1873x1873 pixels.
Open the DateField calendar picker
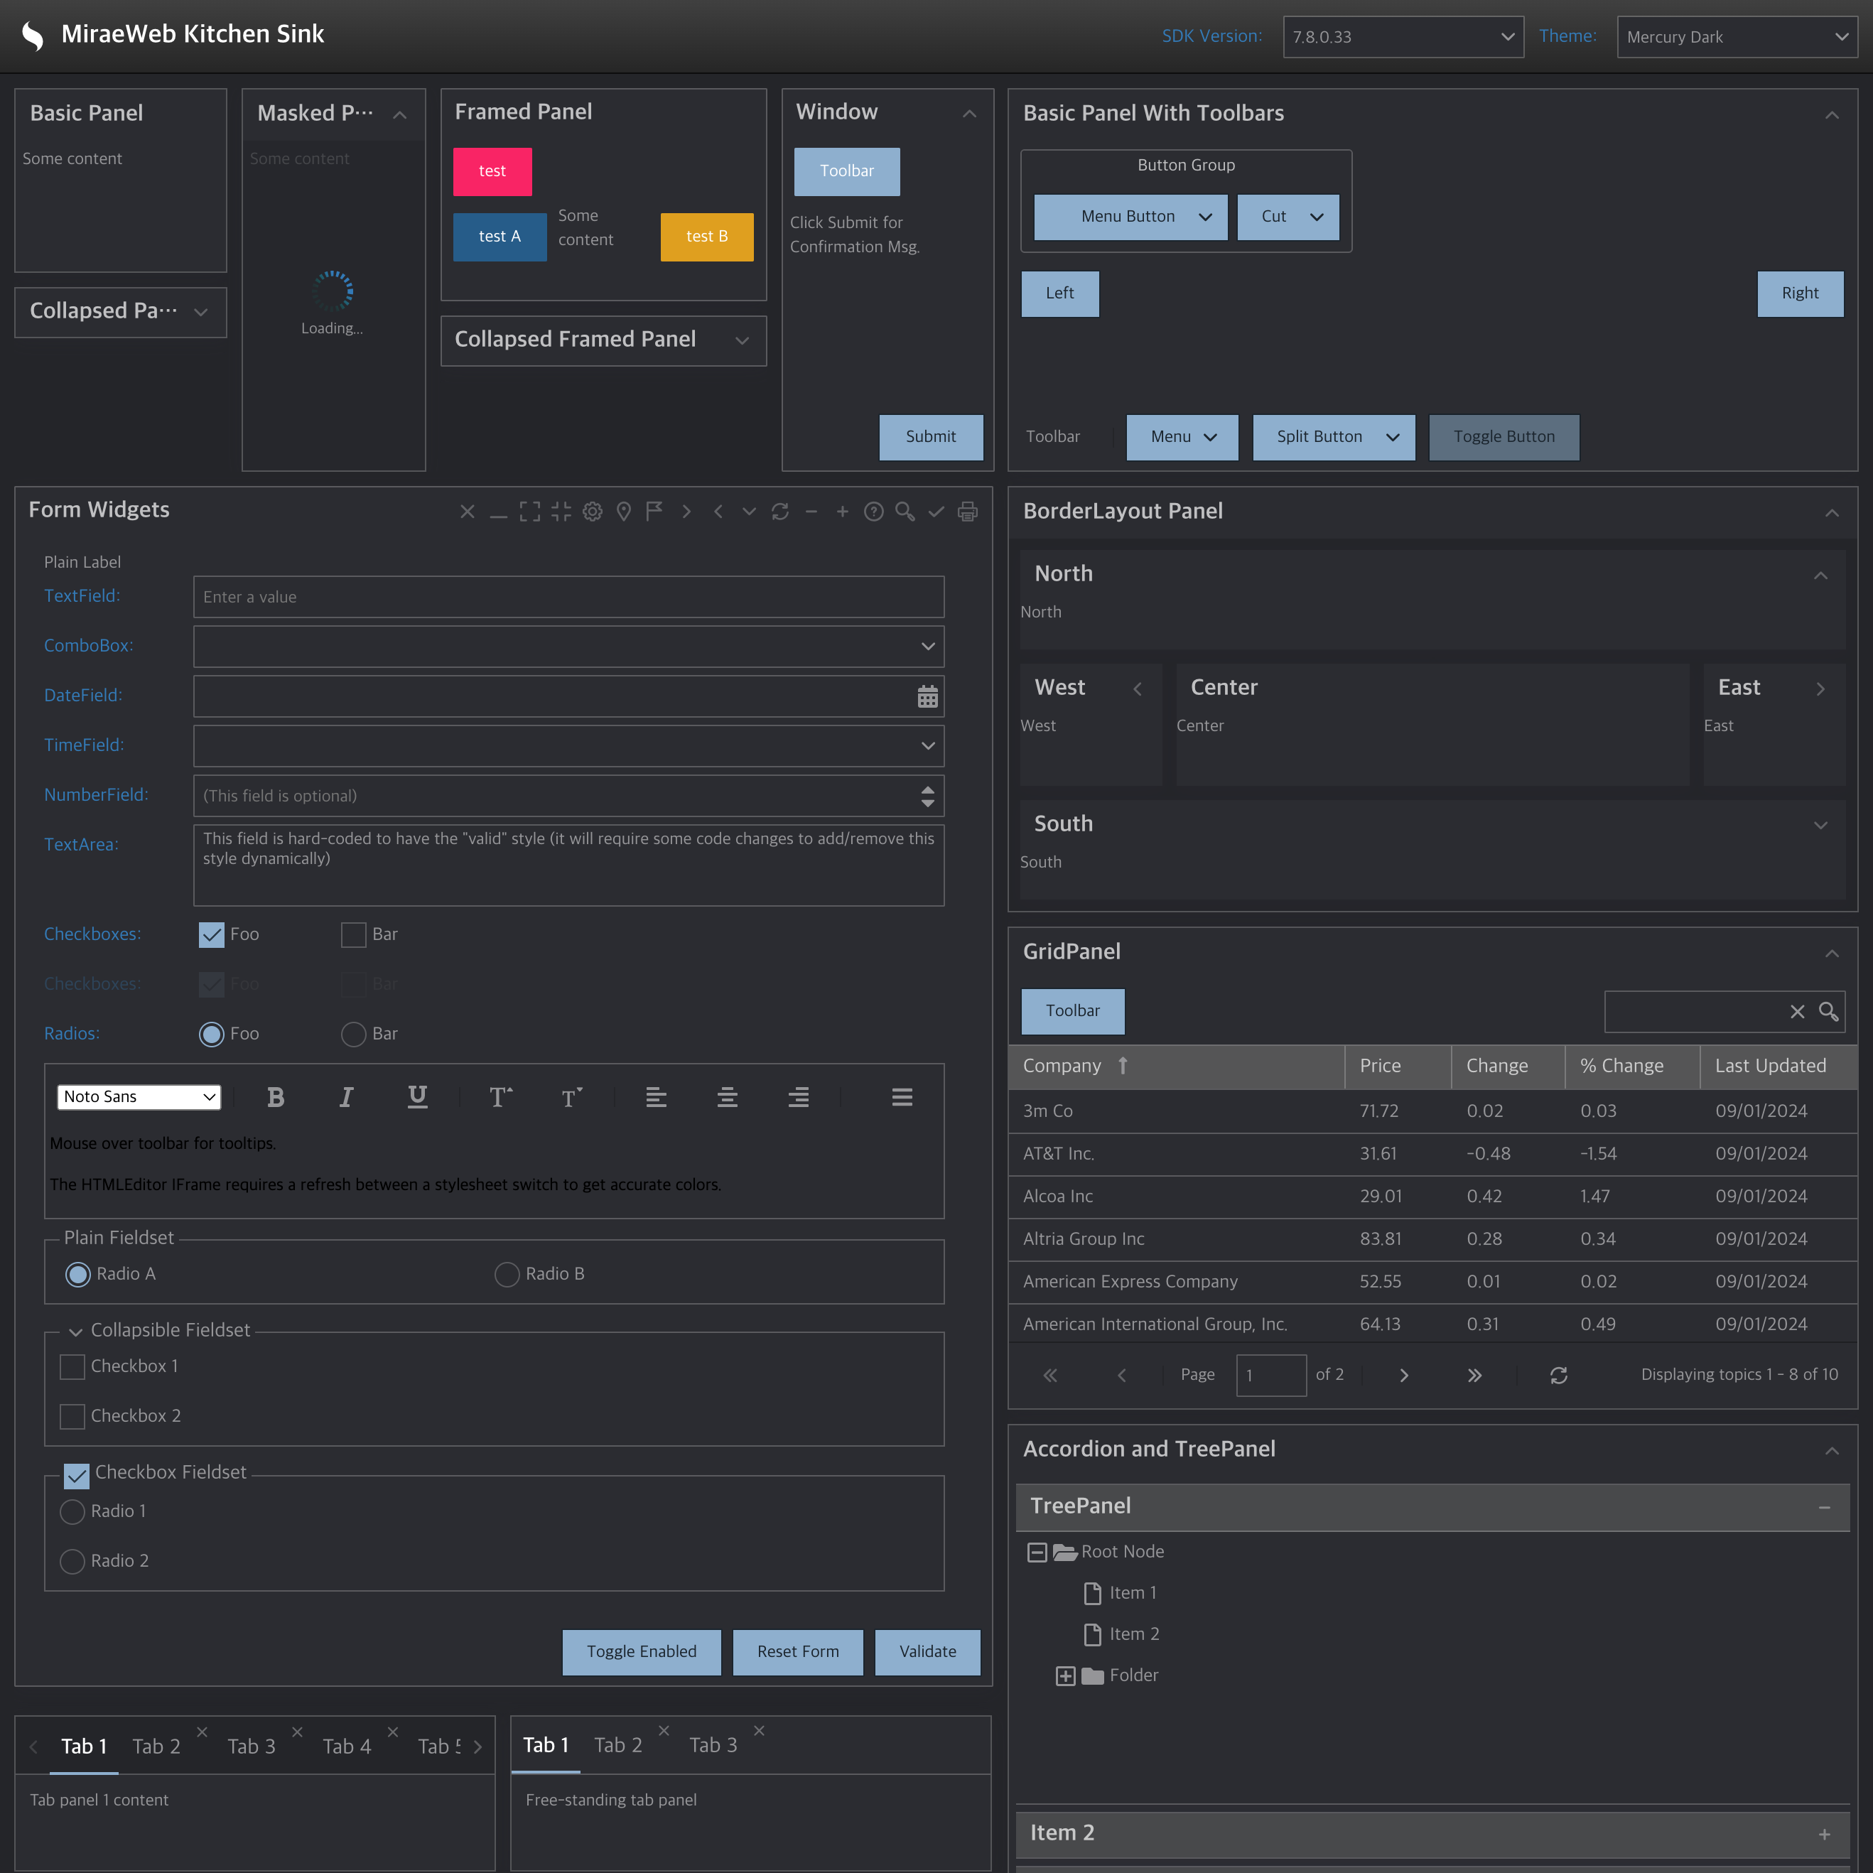tap(928, 696)
